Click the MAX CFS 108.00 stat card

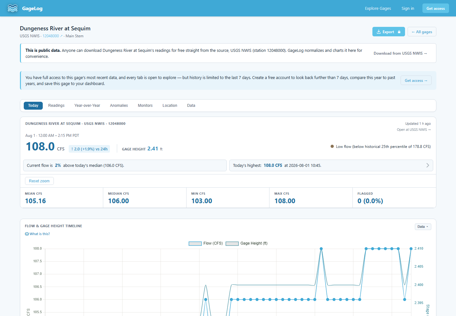[x=311, y=198]
